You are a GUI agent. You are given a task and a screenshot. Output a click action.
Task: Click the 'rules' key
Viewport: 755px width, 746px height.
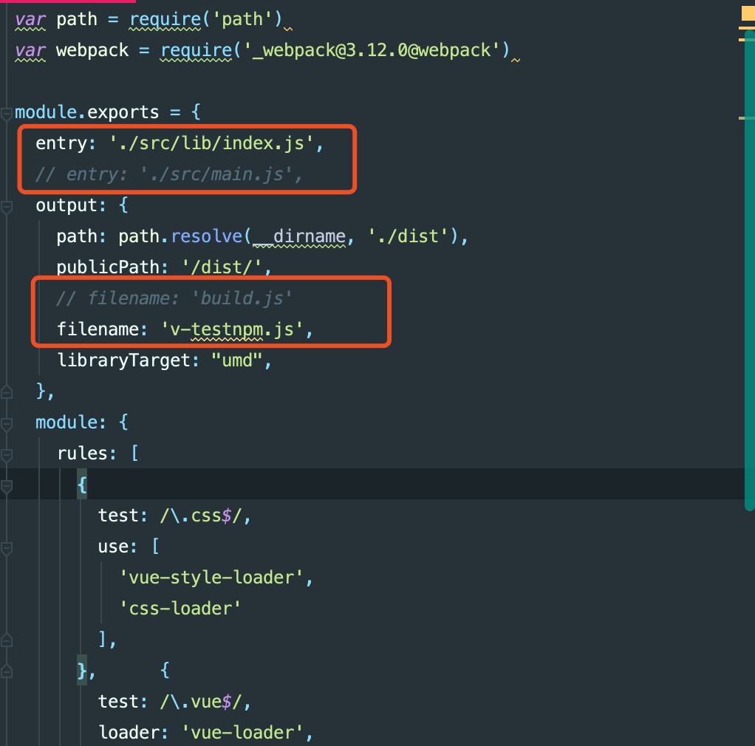coord(82,453)
